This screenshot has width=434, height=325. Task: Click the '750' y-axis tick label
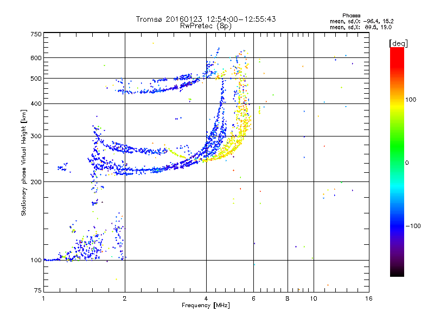(x=36, y=34)
